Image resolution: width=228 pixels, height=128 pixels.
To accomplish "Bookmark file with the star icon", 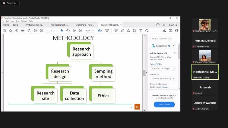I will tap(11, 30).
